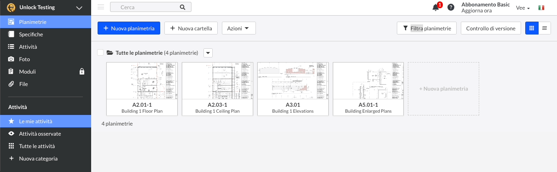Click the Nuova planimetria blue button

(129, 28)
